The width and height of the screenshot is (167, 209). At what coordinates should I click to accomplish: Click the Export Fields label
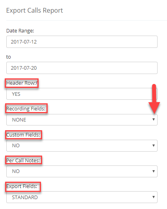click(22, 186)
